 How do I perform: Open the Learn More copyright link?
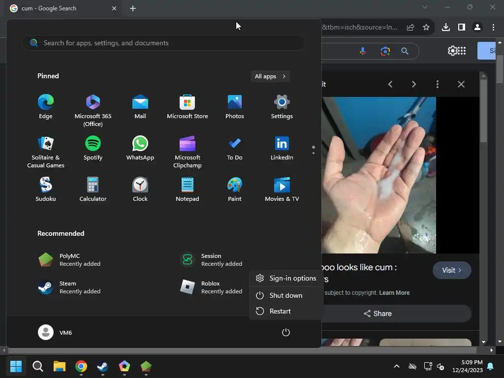click(394, 293)
